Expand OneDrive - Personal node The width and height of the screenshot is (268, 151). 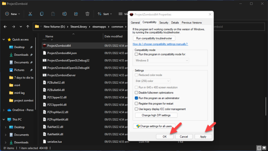(4, 110)
